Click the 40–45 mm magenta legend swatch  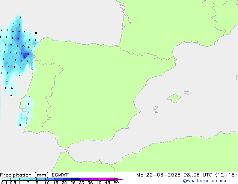[x=102, y=179]
